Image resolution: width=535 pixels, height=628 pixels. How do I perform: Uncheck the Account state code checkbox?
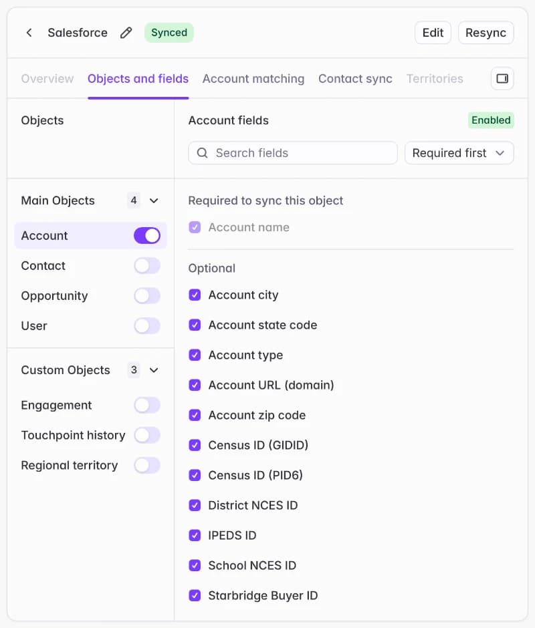195,325
